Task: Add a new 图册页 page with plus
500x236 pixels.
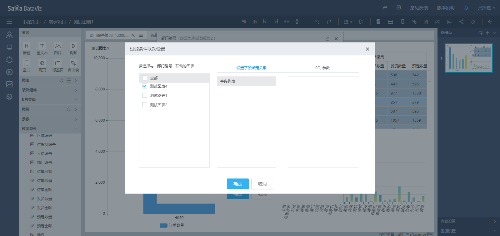Action: coord(487,33)
